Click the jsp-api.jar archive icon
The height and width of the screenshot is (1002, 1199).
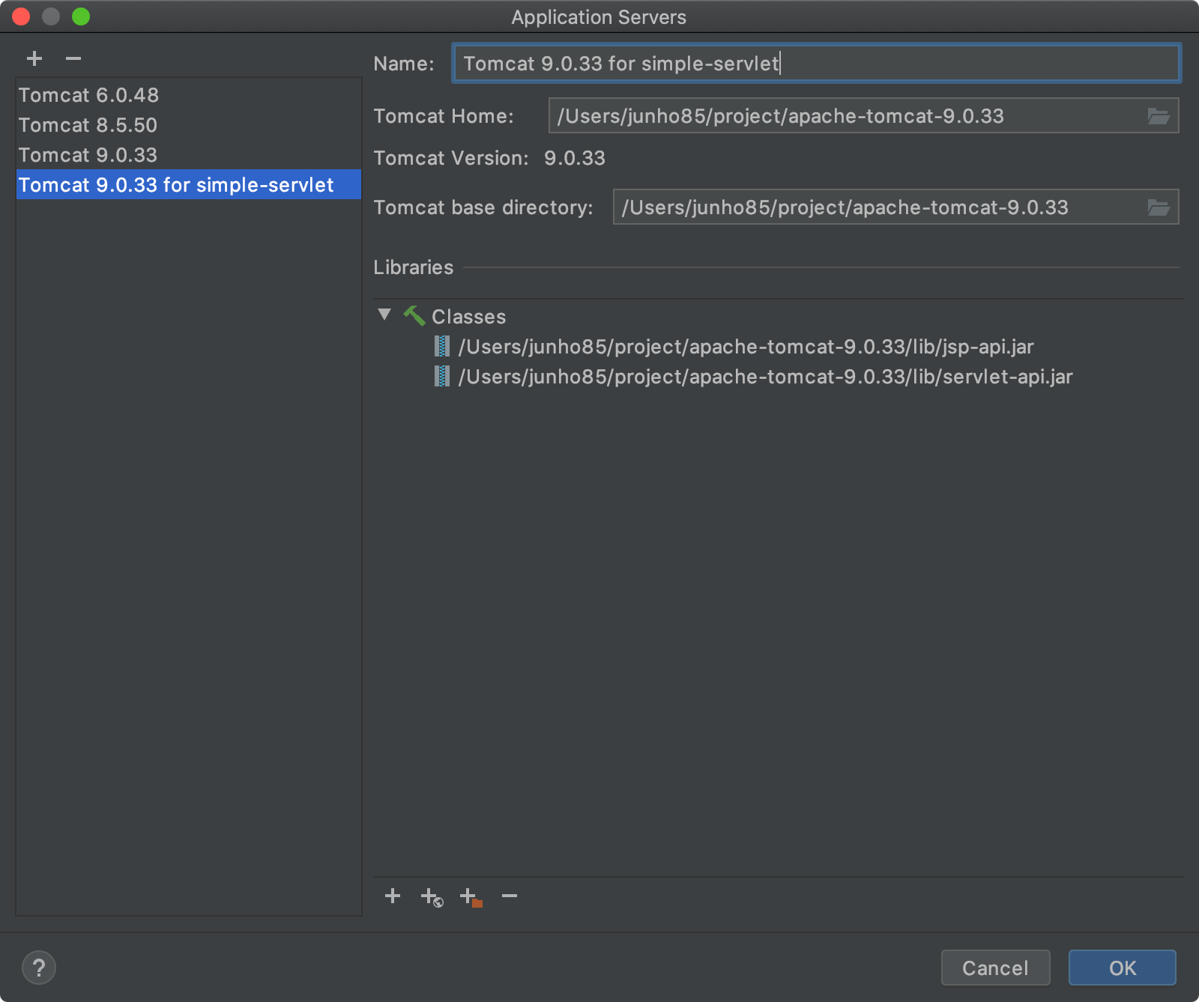(x=442, y=346)
